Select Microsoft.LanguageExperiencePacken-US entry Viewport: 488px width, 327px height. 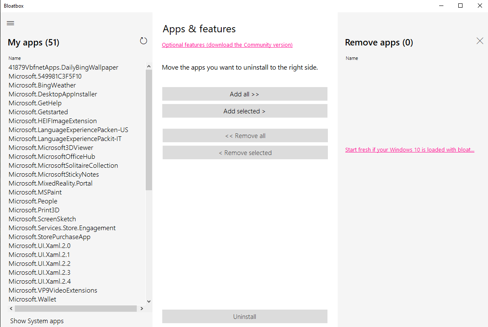68,130
